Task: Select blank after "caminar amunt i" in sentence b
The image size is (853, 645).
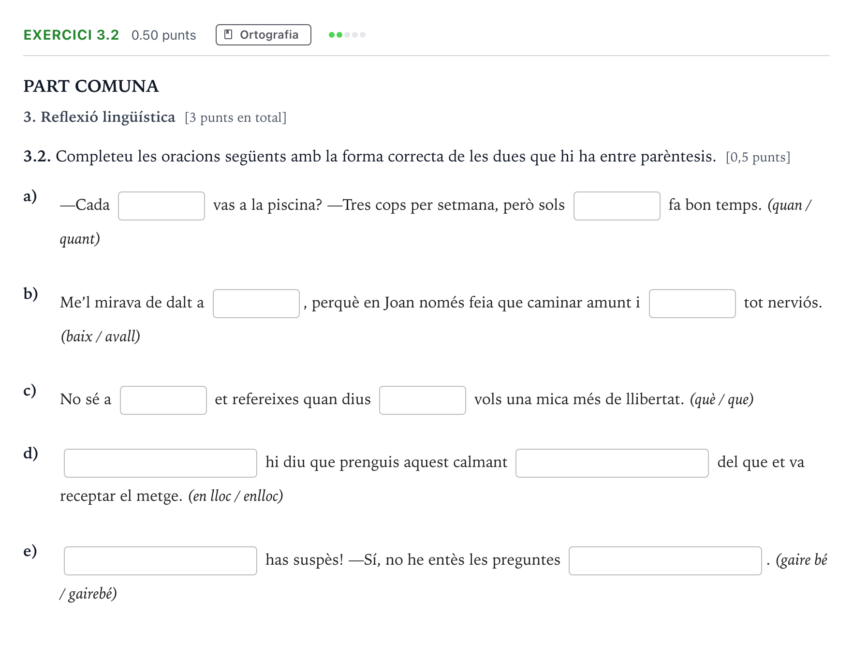Action: [x=692, y=304]
